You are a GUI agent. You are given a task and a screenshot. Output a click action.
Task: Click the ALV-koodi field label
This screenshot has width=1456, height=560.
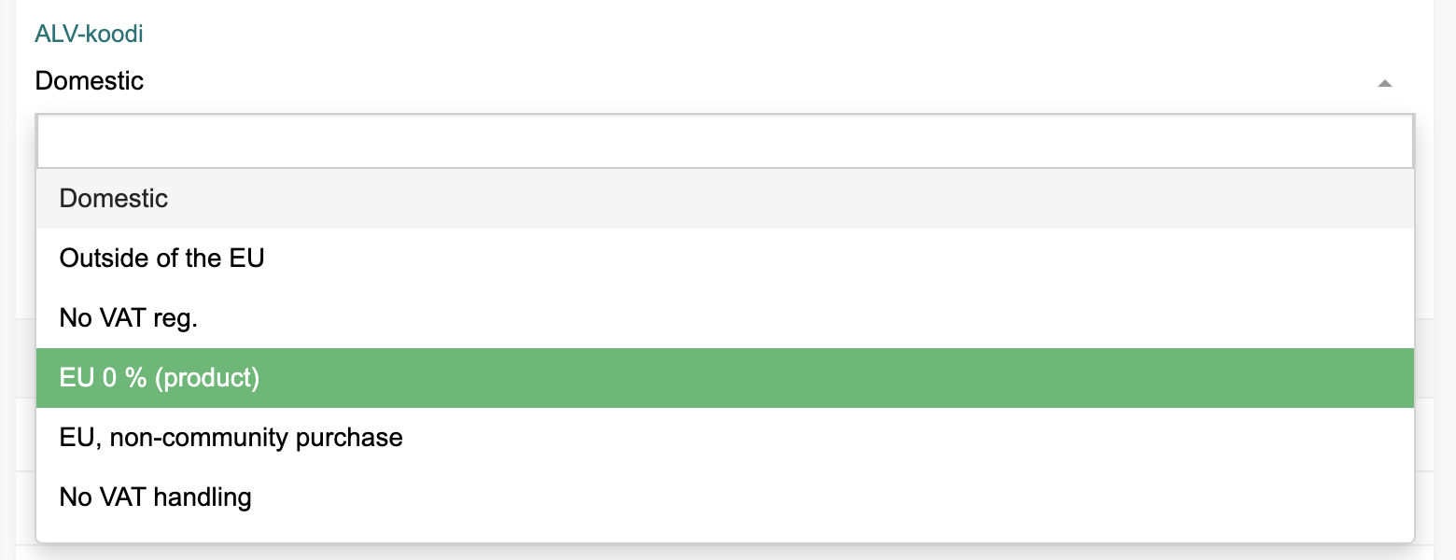tap(89, 35)
